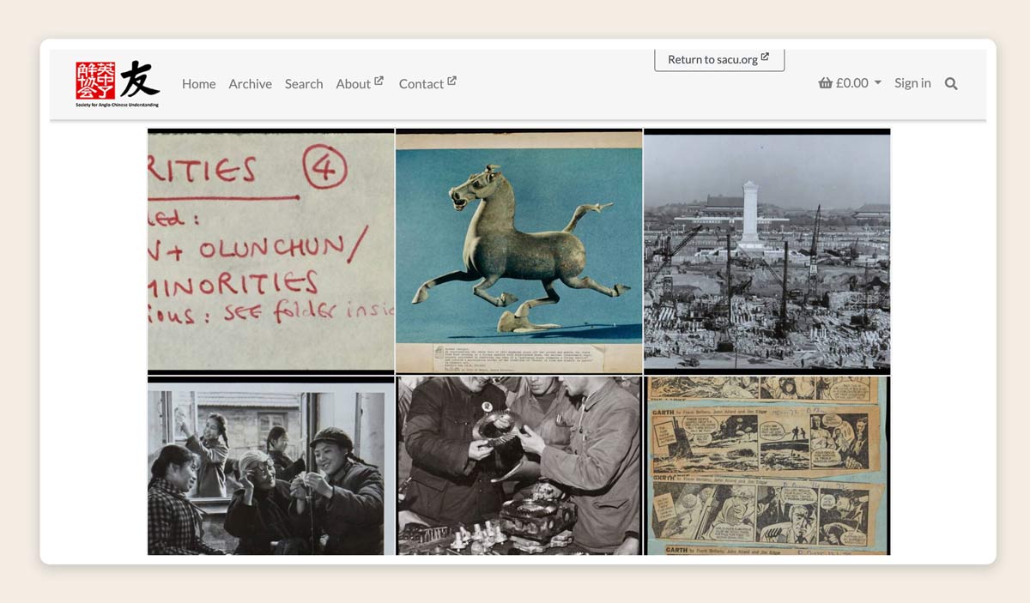
Task: View the monument construction site photo
Action: 766,250
